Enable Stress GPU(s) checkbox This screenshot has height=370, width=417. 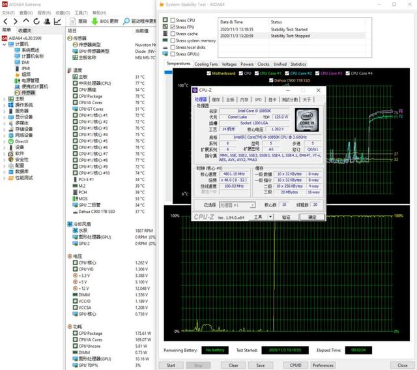(173, 54)
